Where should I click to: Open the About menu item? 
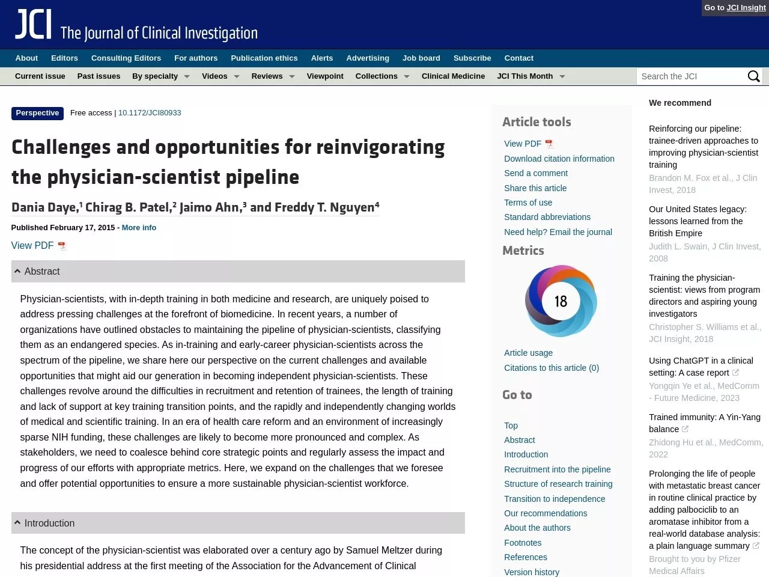(x=26, y=58)
